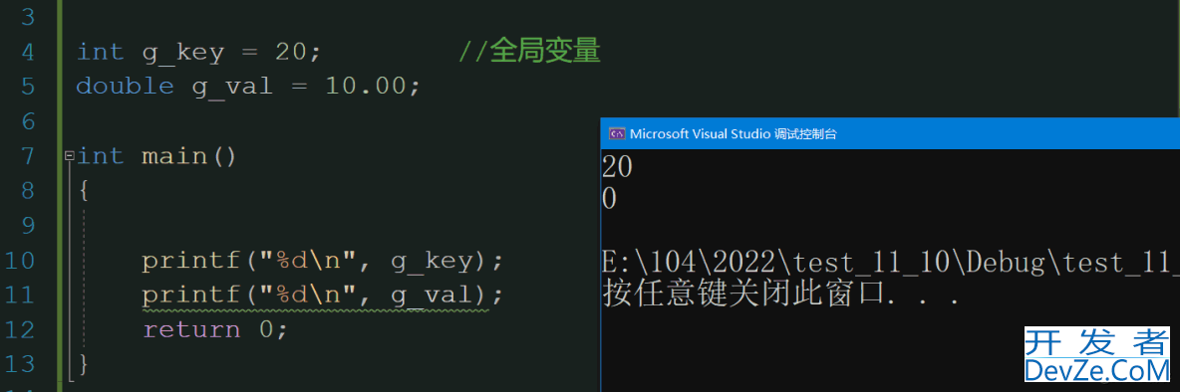Place cursor on g_key variable declaration
1180x392 pixels.
pos(182,54)
